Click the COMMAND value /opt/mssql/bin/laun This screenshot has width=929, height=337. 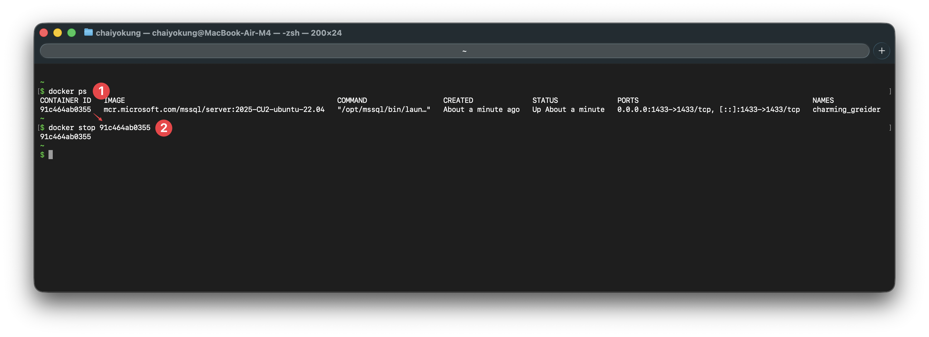coord(384,109)
